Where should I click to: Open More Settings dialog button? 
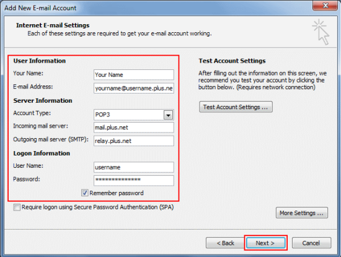click(302, 213)
